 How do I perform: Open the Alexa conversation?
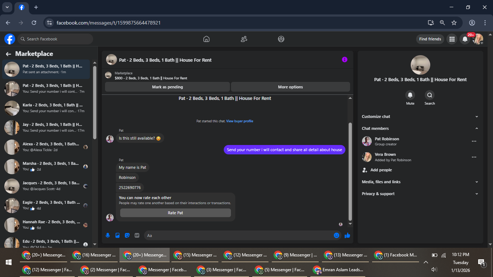pyautogui.click(x=46, y=147)
